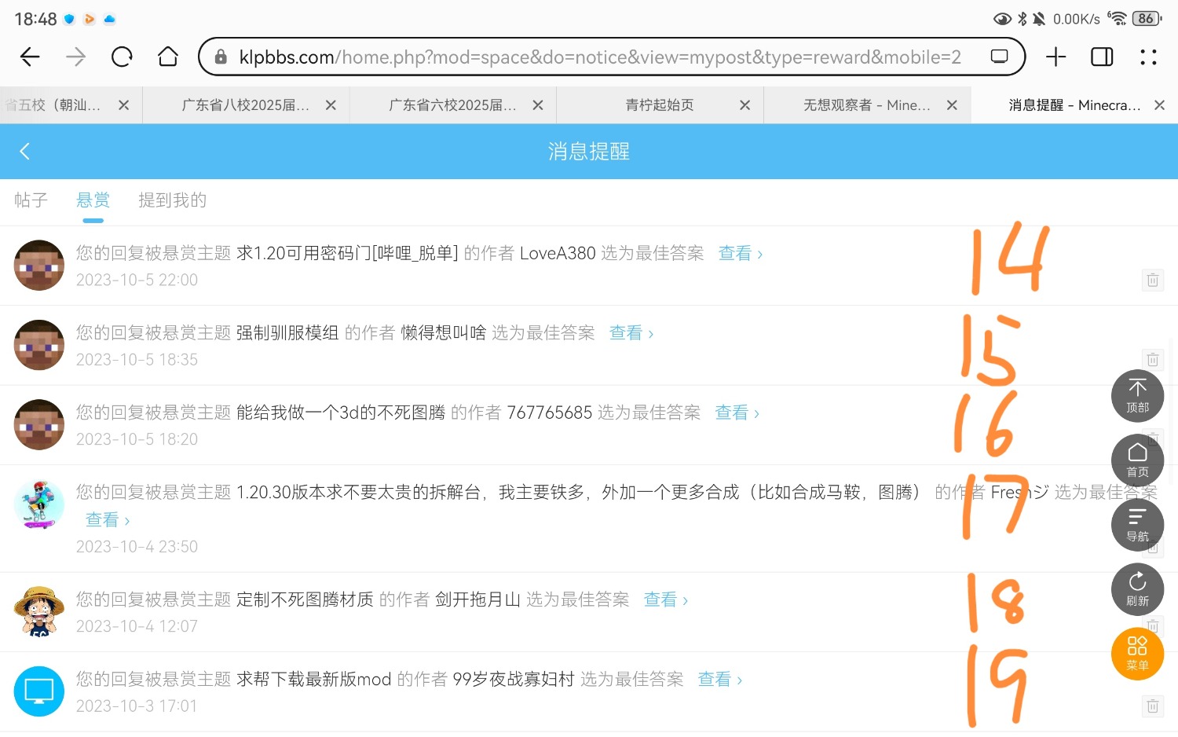Viewport: 1178px width, 737px height.
Task: Click 查看 for the 求1.20可用密码门 notification
Action: coord(741,253)
